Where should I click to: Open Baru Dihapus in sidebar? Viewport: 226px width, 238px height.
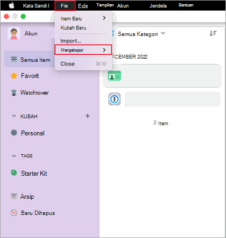(38, 213)
